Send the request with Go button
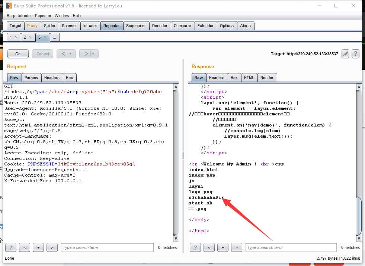365x266 pixels. coord(18,54)
